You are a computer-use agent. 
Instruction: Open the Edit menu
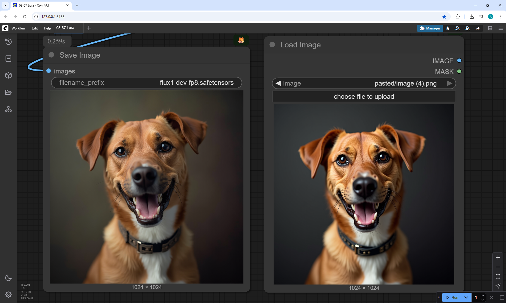35,28
